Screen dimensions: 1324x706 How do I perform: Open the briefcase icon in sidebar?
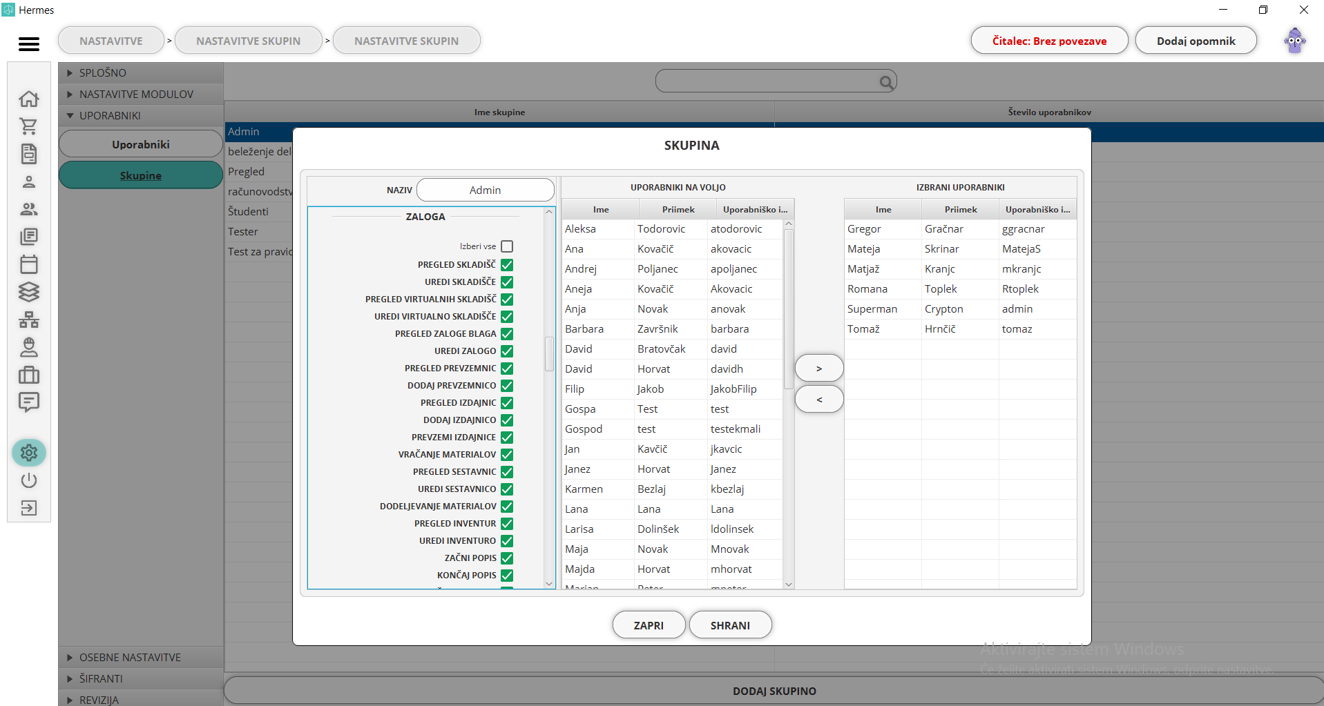(29, 375)
